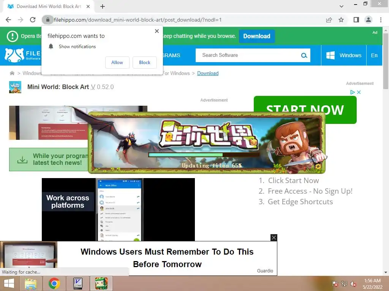Viewport: 389px width, 291px height.
Task: Open the En language selector
Action: (374, 55)
